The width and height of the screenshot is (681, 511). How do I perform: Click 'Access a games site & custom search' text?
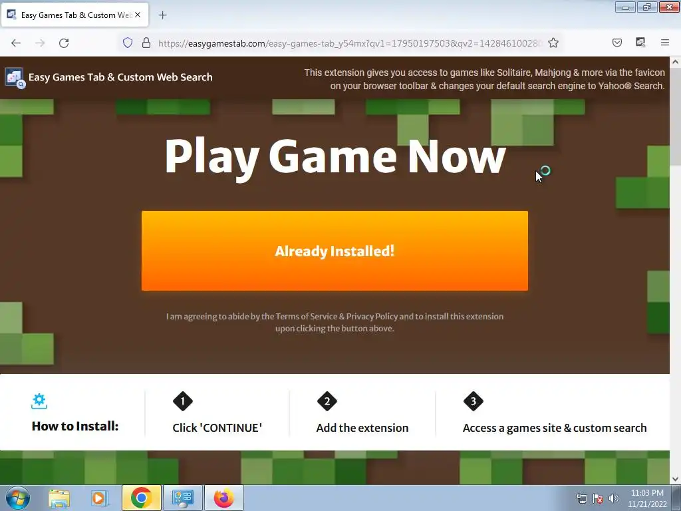[x=555, y=428]
